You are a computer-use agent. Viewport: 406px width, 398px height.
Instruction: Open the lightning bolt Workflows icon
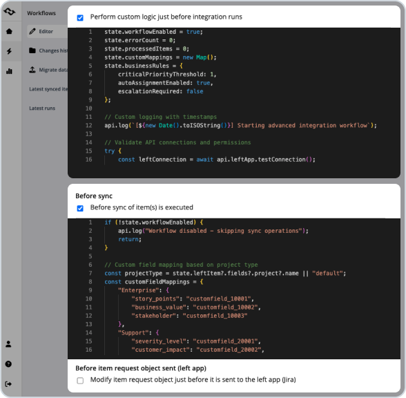tap(10, 51)
